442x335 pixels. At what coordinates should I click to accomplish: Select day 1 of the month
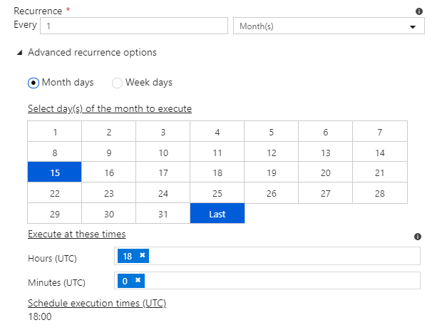[x=55, y=132]
